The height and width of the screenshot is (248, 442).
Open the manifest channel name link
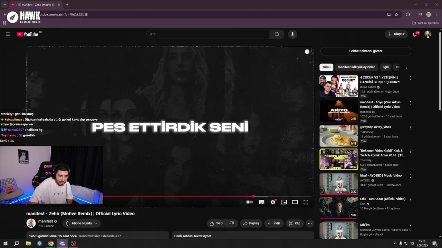[46, 221]
